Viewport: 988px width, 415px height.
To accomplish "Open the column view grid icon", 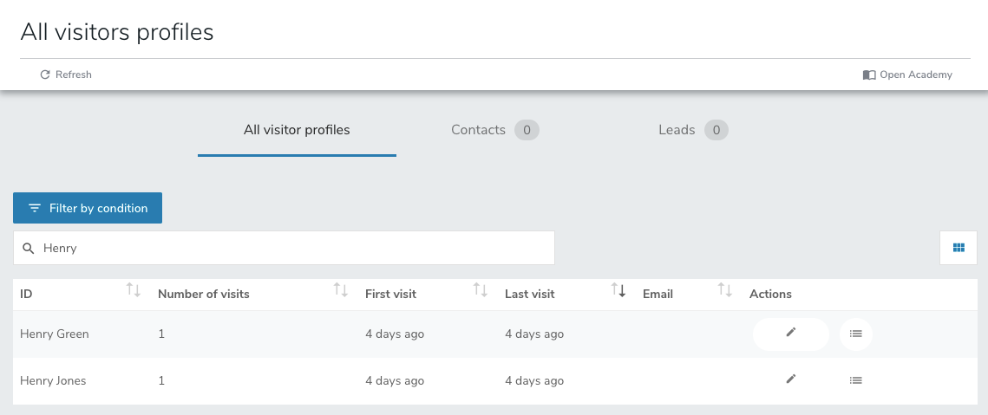I will coord(959,248).
